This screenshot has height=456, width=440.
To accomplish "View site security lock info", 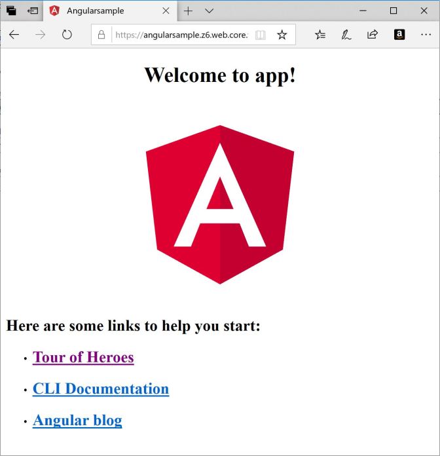I will point(101,35).
